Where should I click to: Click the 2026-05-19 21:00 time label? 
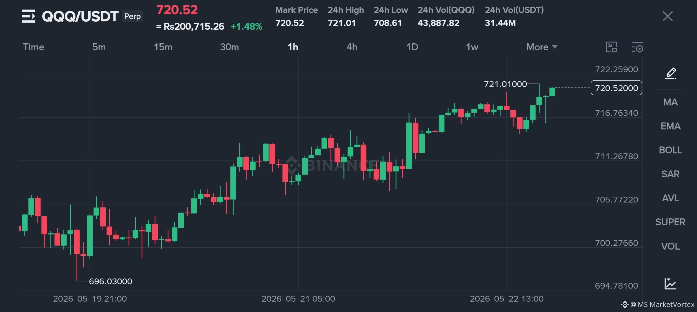(x=90, y=299)
